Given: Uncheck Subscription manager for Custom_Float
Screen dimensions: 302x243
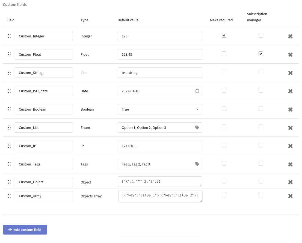Looking at the screenshot, I should click(x=261, y=54).
